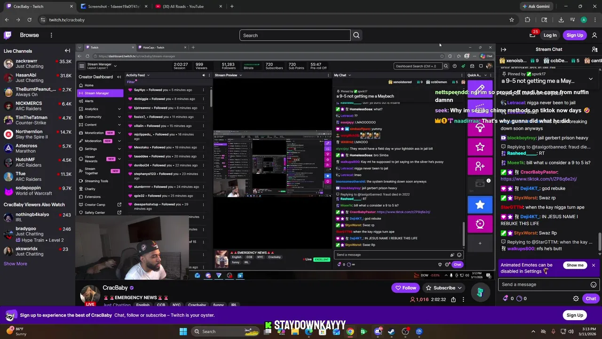The image size is (602, 339).
Task: Send message with Chat button
Action: 591,299
